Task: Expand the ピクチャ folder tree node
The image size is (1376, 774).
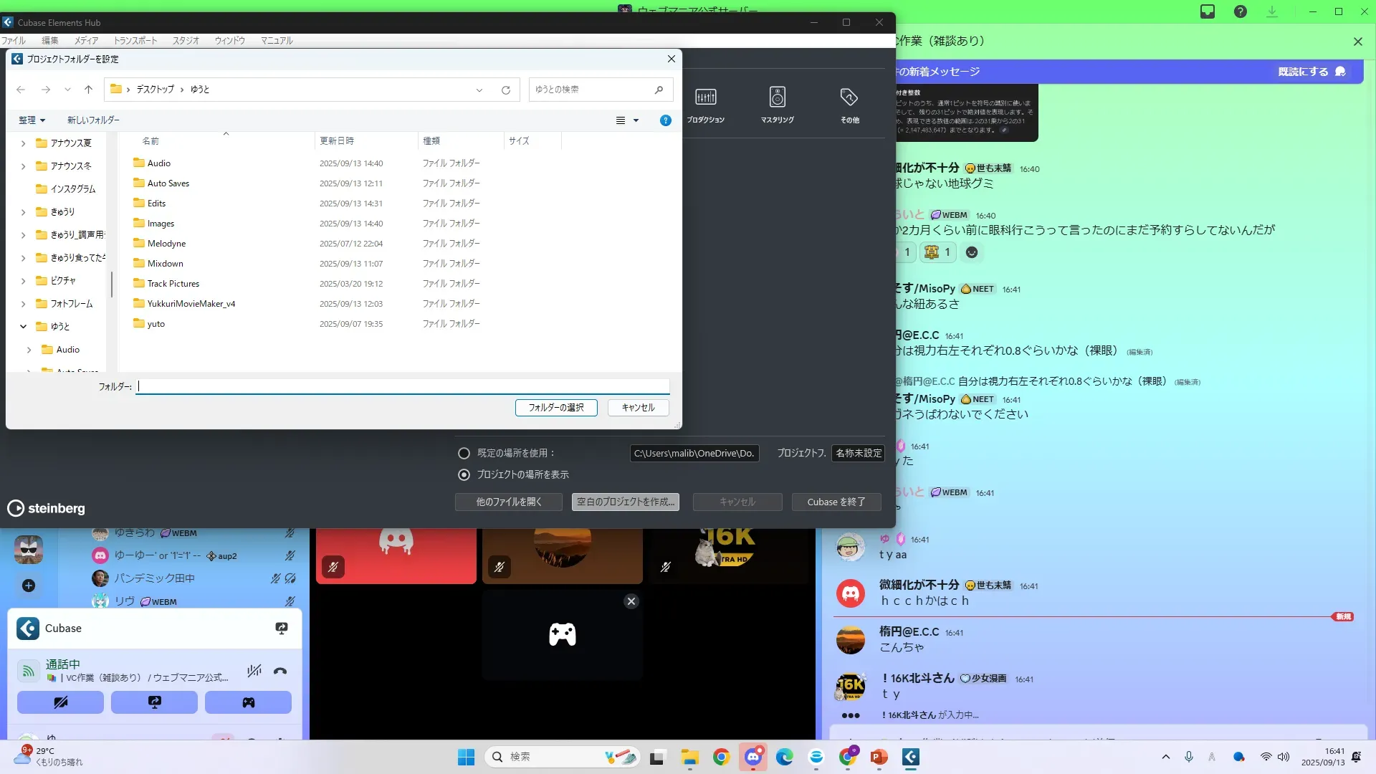Action: (23, 281)
